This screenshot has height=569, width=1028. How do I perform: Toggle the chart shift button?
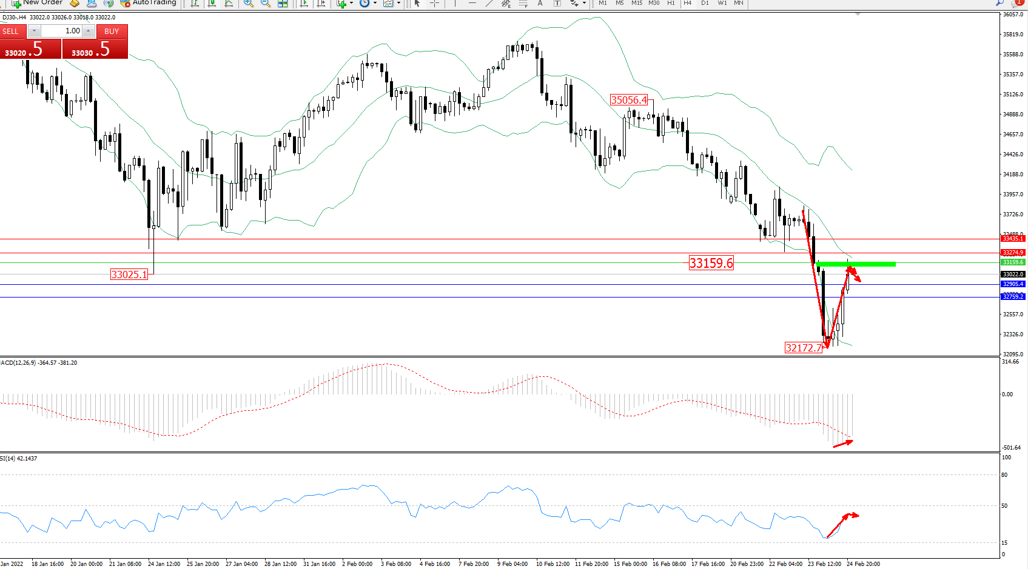coord(321,4)
